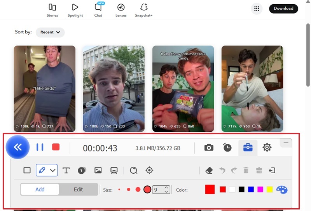311x211 pixels.
Task: Select the insert image tool
Action: [98, 170]
